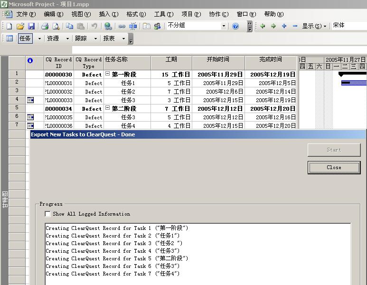
Task: Click the green Indent right arrow
Action: [x=273, y=26]
